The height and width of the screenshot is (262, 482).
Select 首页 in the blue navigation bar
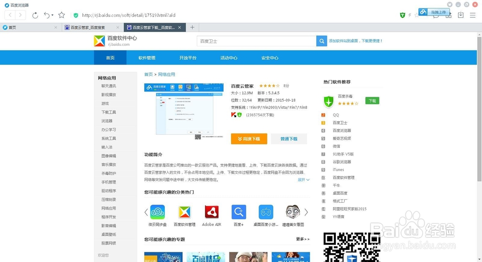pos(110,58)
